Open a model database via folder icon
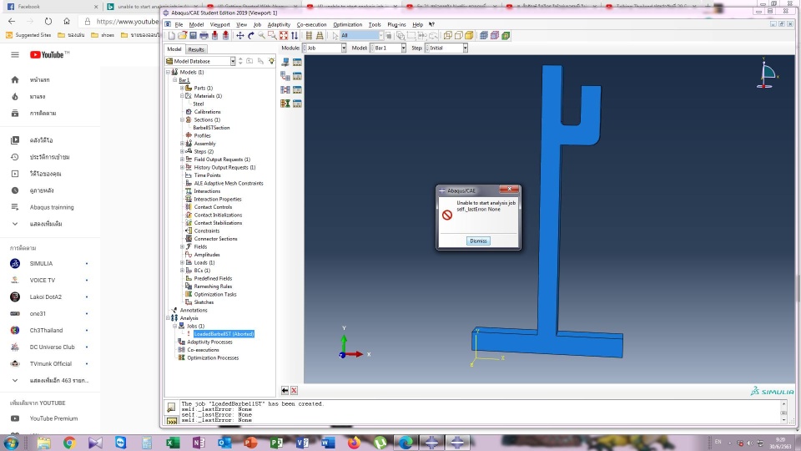801x451 pixels. click(183, 35)
